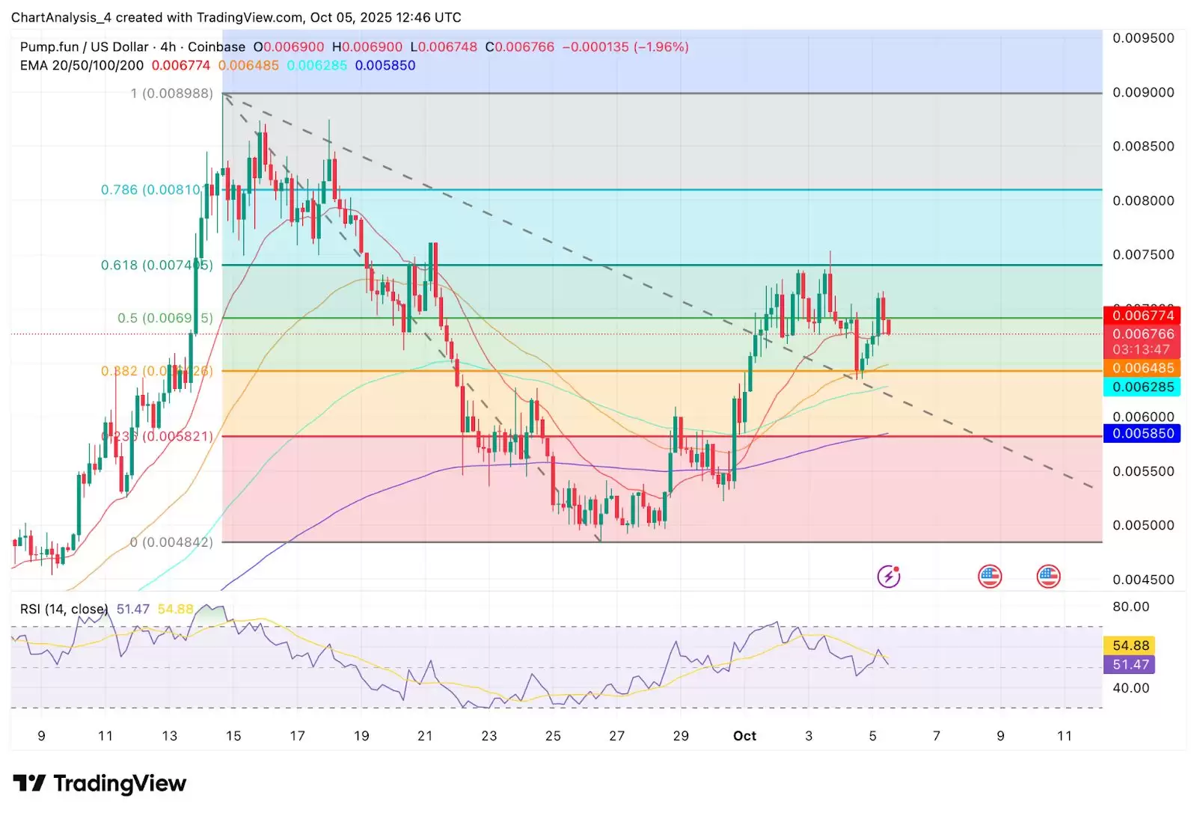This screenshot has height=816, width=1197.
Task: Click the Oct date label on time axis
Action: tap(744, 736)
